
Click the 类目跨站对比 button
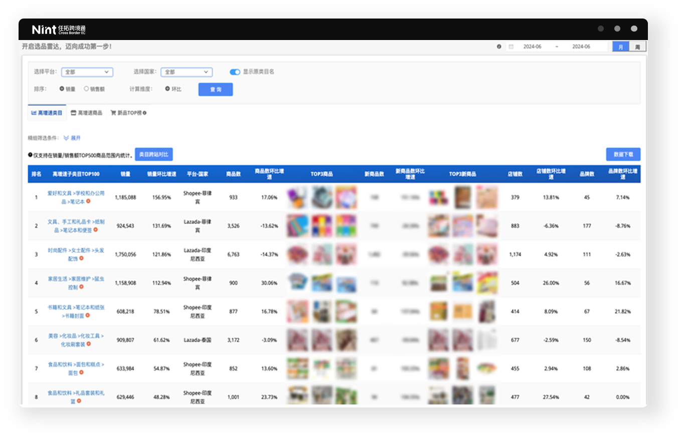point(154,154)
